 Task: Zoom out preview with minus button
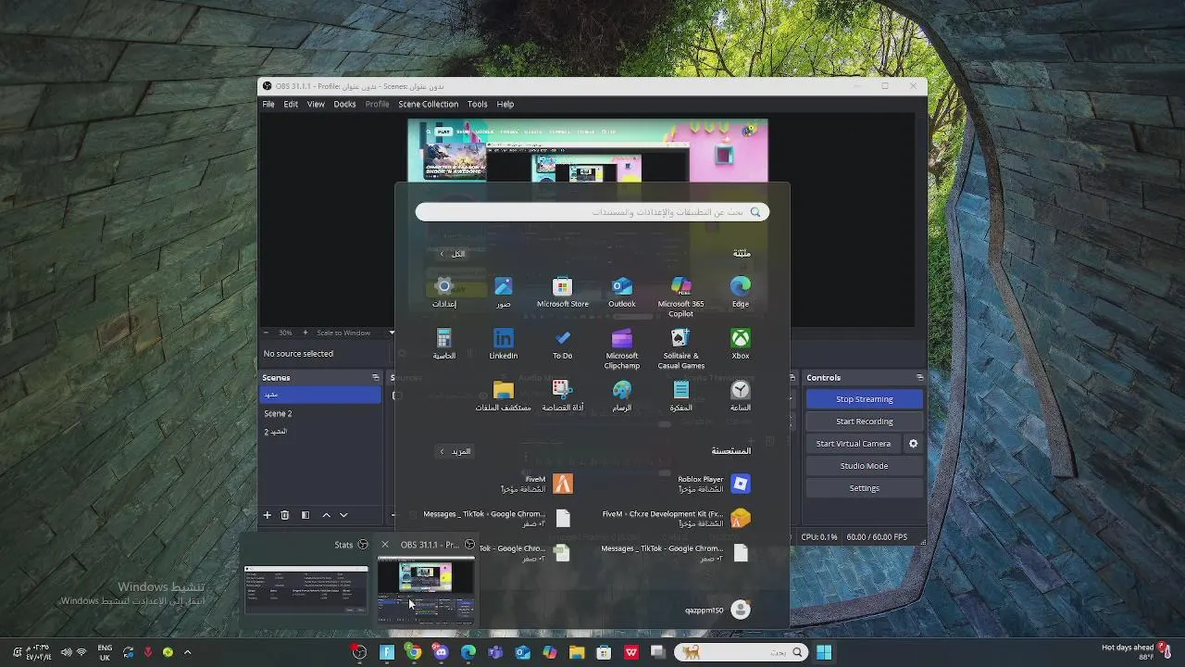click(x=266, y=333)
